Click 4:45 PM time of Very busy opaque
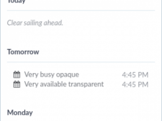Viewport: 162px width, 121px height. pyautogui.click(x=135, y=75)
